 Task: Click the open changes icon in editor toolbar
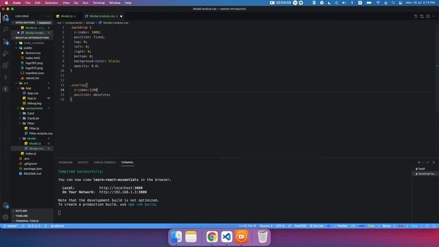pyautogui.click(x=422, y=16)
